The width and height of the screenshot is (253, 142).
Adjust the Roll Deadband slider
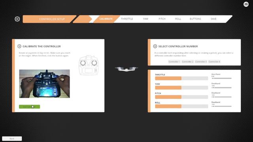point(222,106)
